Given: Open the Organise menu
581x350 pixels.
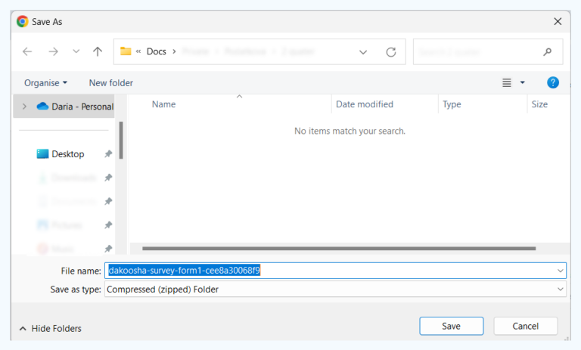Looking at the screenshot, I should point(45,82).
